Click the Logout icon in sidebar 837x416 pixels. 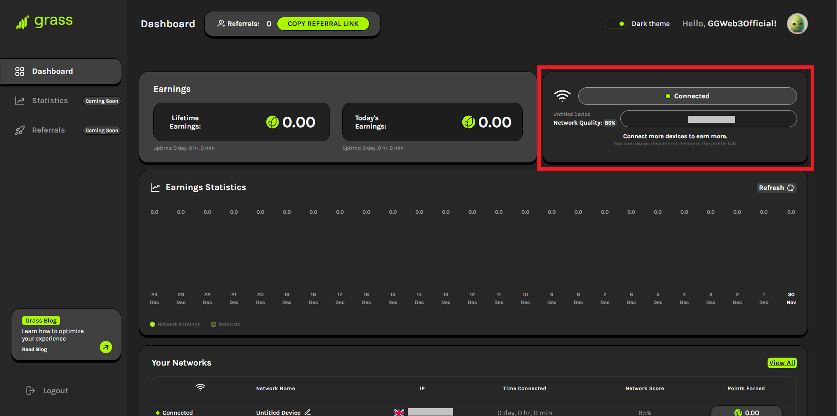tap(30, 391)
